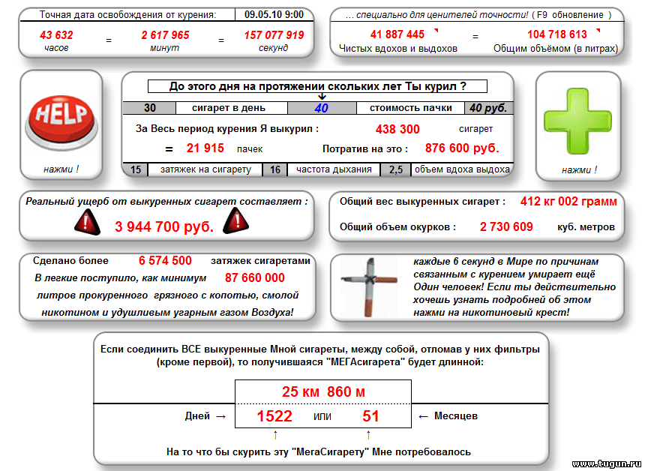Click the red HELP button
645x471 pixels.
pos(61,122)
